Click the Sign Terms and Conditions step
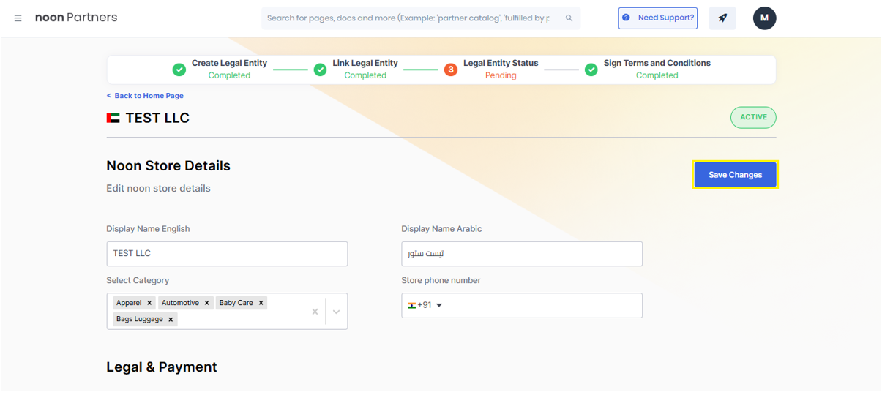The height and width of the screenshot is (417, 882). [648, 69]
